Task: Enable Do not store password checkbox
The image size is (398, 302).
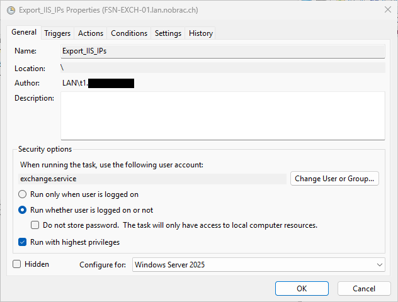Action: point(35,225)
